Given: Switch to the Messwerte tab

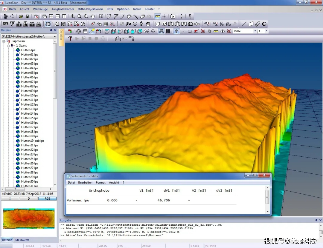Looking at the screenshot, I should coord(22,240).
